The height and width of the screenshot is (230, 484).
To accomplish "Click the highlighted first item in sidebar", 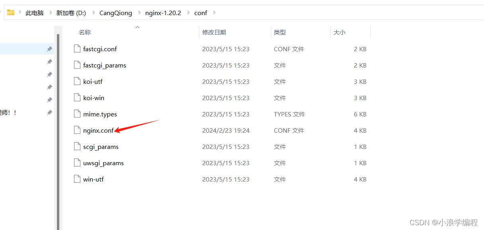I will pyautogui.click(x=27, y=49).
